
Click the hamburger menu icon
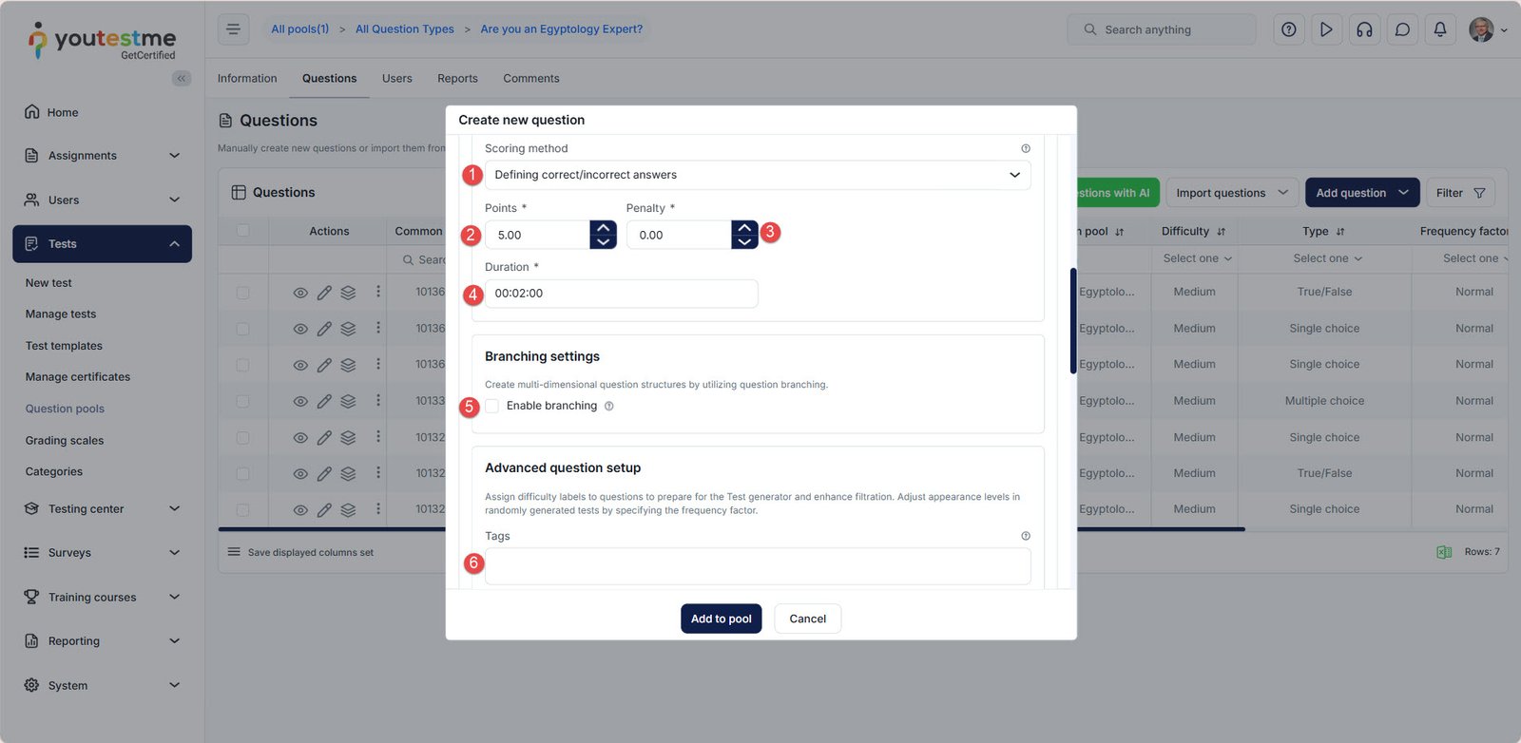click(233, 29)
